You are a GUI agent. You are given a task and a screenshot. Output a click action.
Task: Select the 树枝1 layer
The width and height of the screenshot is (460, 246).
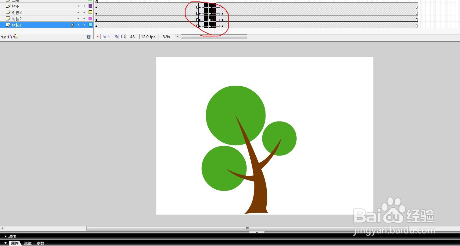(x=47, y=25)
